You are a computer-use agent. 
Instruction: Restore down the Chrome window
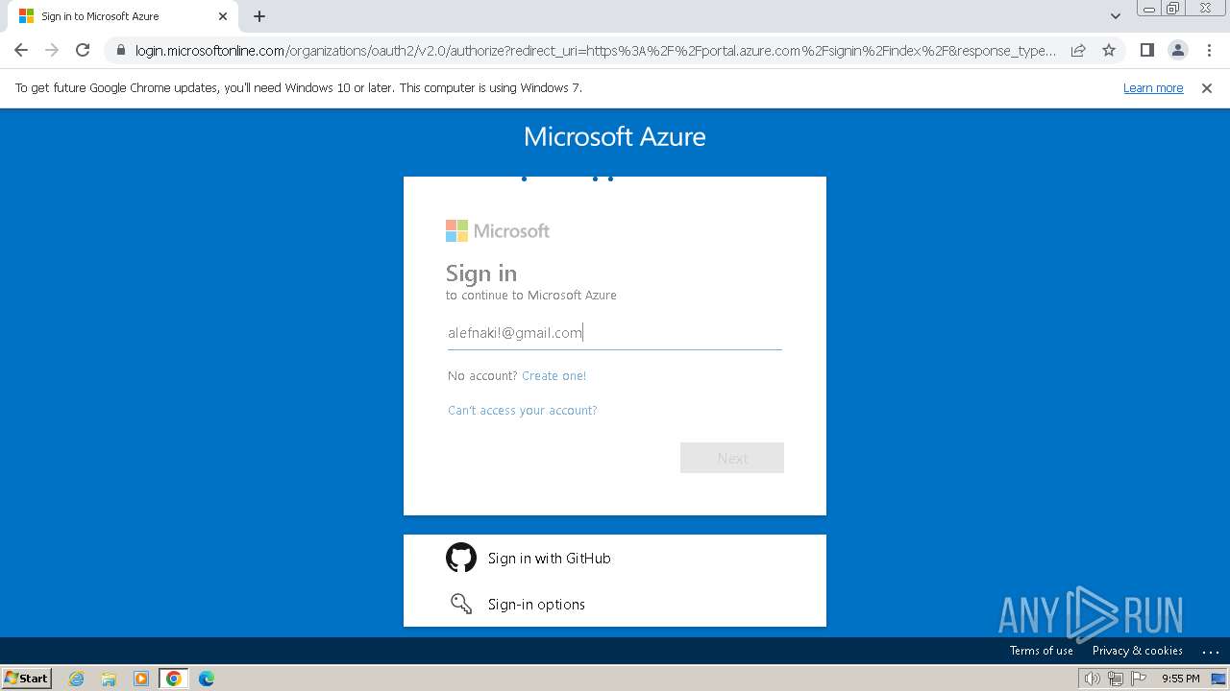(x=1173, y=9)
